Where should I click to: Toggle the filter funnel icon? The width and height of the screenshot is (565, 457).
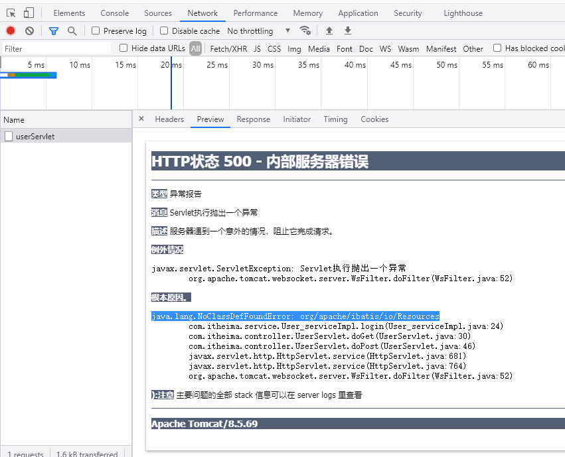pos(54,31)
